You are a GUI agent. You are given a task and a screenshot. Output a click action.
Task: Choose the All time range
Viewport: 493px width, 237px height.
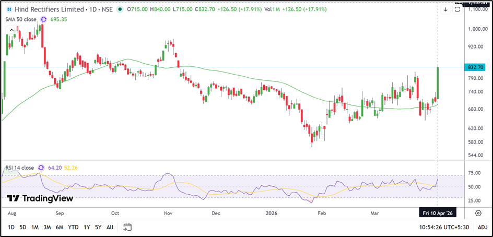tap(110, 227)
